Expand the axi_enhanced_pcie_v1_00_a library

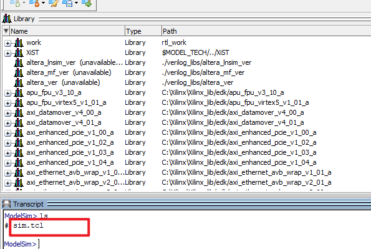(8, 133)
